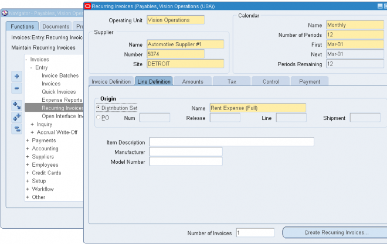Image resolution: width=387 pixels, height=244 pixels.
Task: Expand the Payments tree node
Action: pyautogui.click(x=28, y=140)
